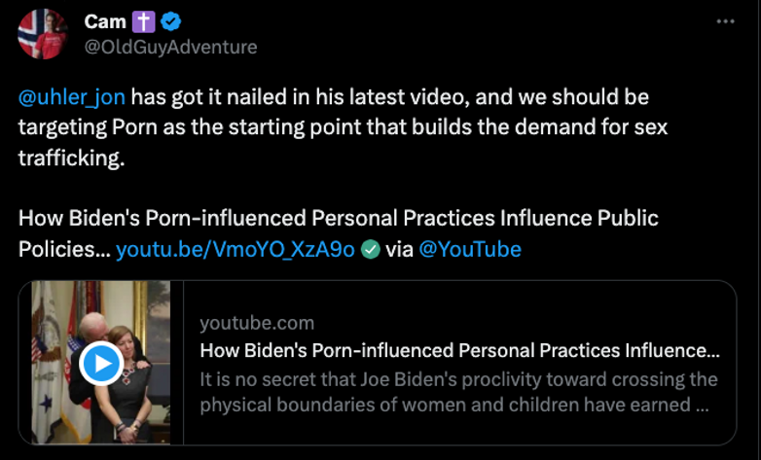Open the three-dot more options menu
761x460 pixels.
click(x=725, y=21)
